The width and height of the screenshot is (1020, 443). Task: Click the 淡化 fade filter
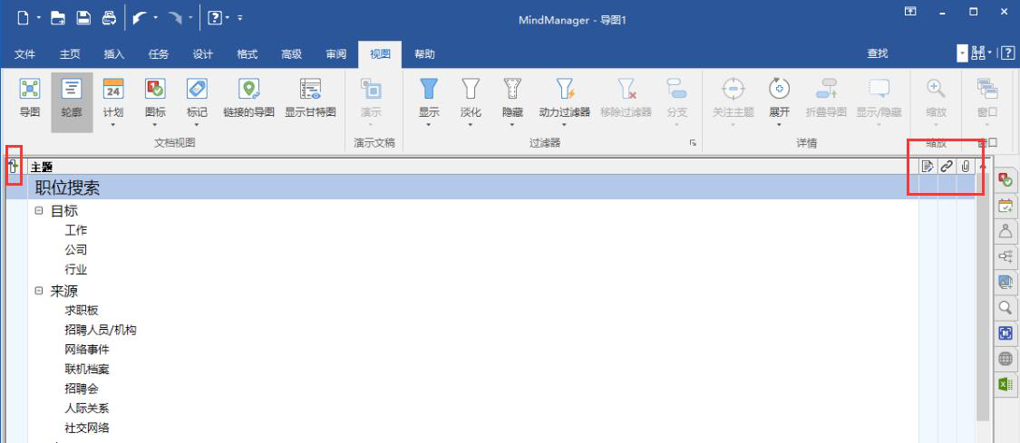471,98
